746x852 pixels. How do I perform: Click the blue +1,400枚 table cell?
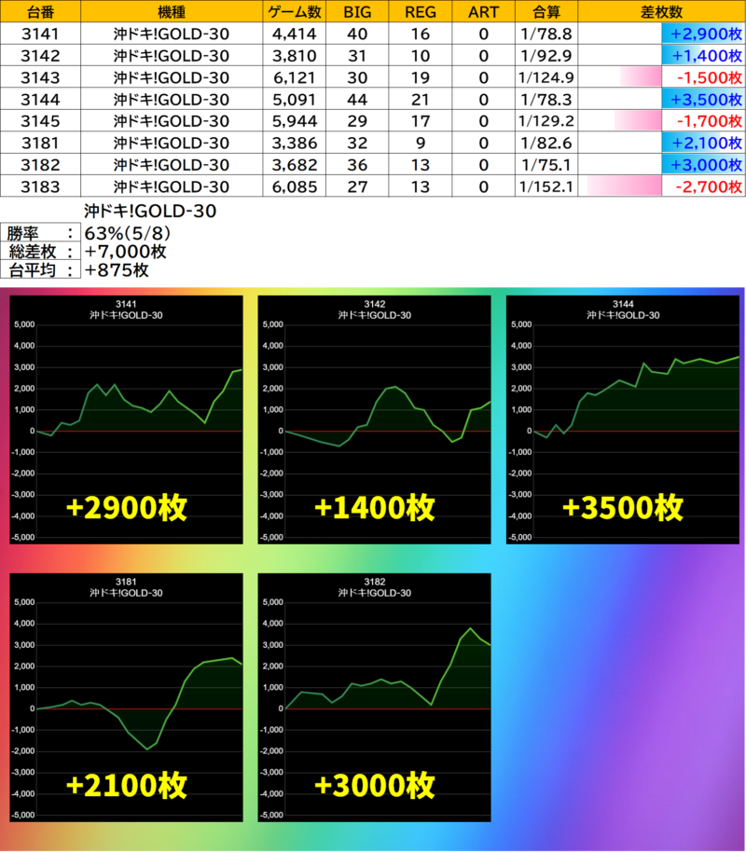pos(661,55)
